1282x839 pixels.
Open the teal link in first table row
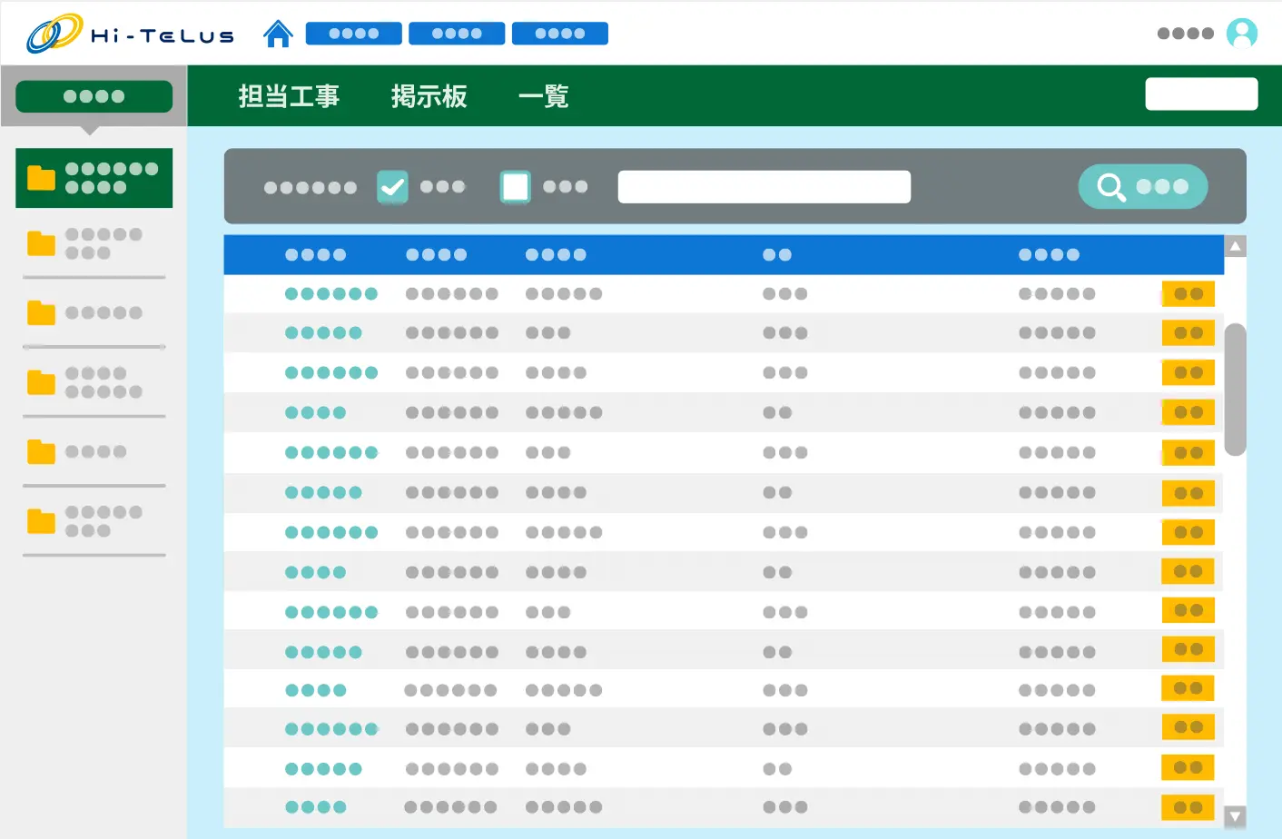click(331, 294)
